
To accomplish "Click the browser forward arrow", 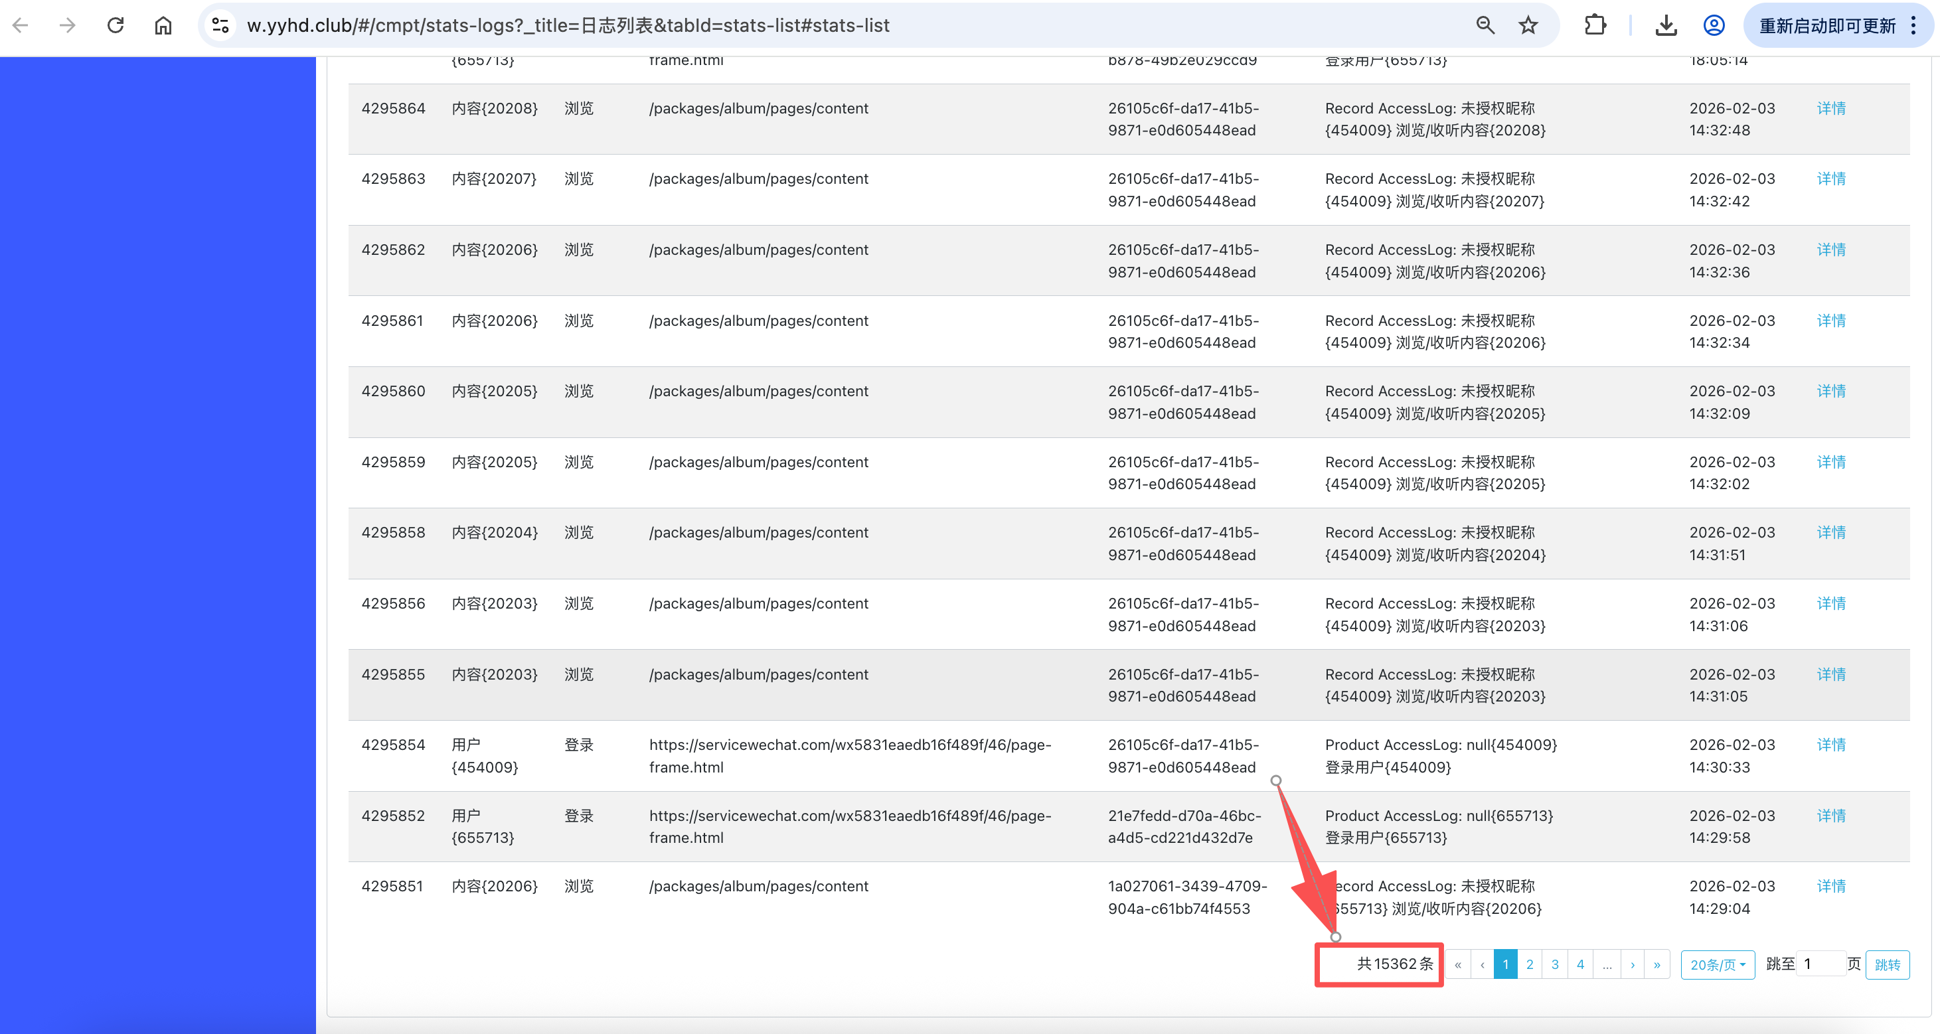I will click(x=68, y=26).
